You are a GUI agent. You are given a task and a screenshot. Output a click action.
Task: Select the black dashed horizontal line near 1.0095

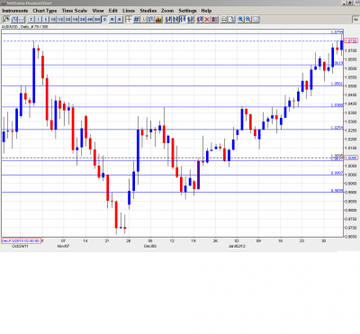pos(173,158)
